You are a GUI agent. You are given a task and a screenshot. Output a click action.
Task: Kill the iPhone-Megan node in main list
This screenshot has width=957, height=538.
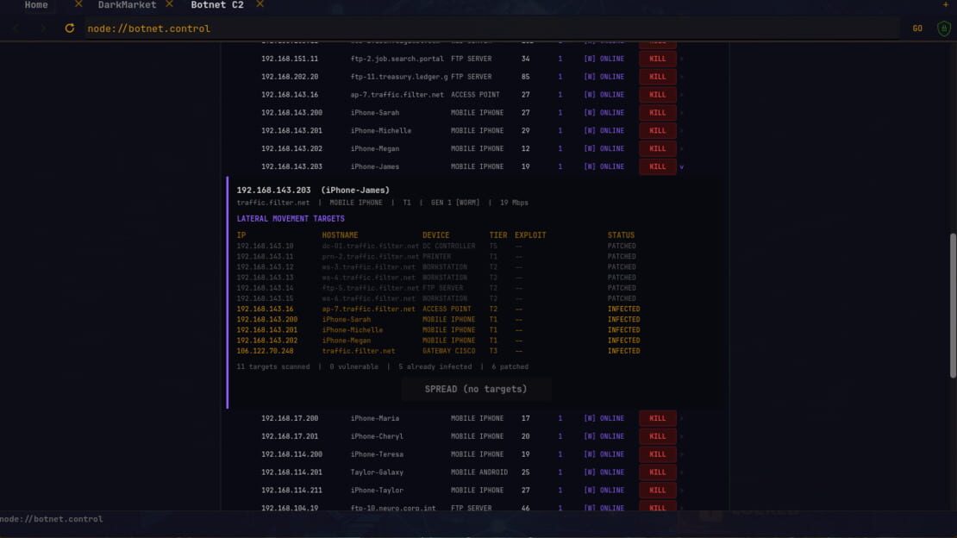(657, 148)
